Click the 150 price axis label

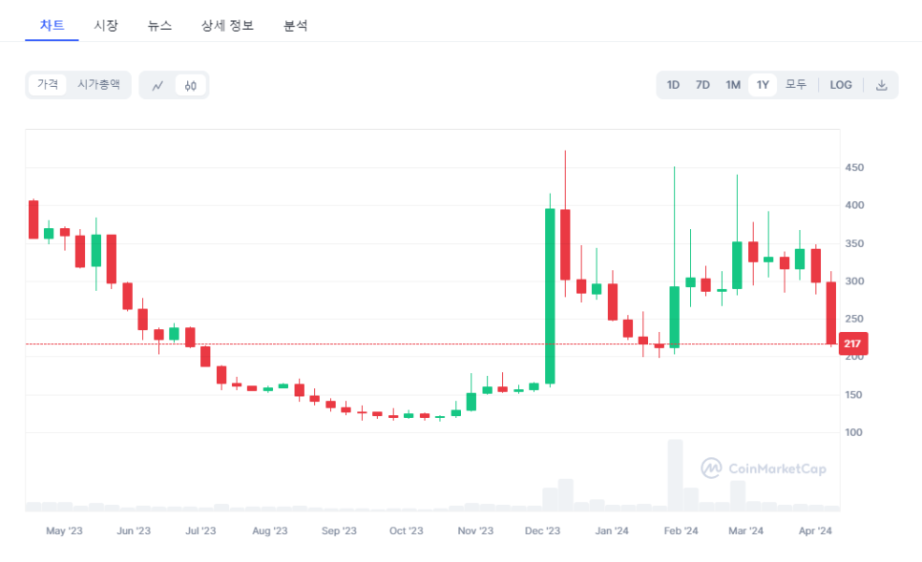point(854,395)
